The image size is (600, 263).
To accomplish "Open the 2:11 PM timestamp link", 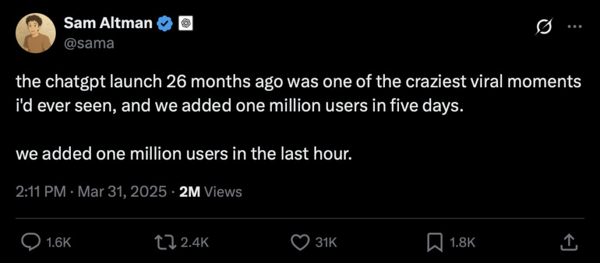I will click(x=40, y=192).
